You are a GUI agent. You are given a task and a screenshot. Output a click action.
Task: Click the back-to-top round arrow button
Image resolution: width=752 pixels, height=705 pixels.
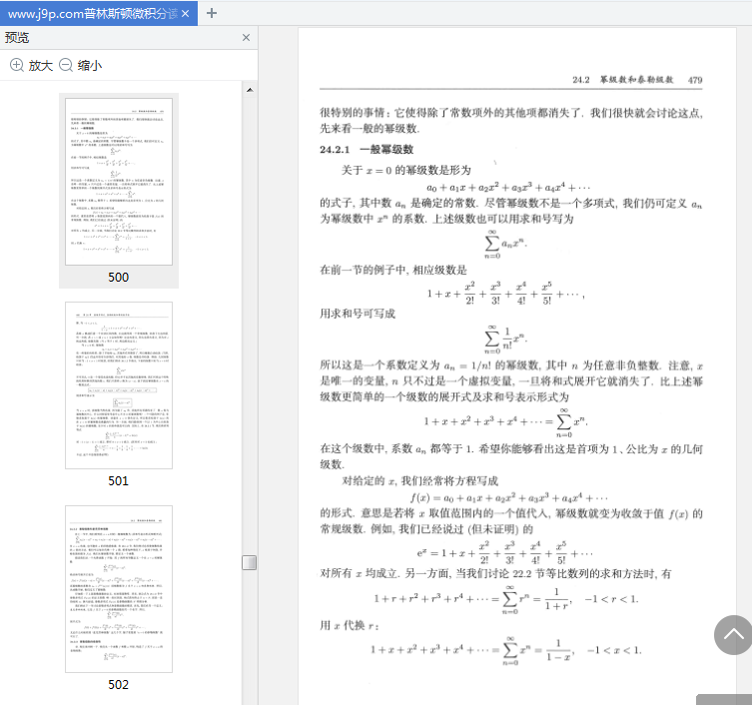pos(733,635)
